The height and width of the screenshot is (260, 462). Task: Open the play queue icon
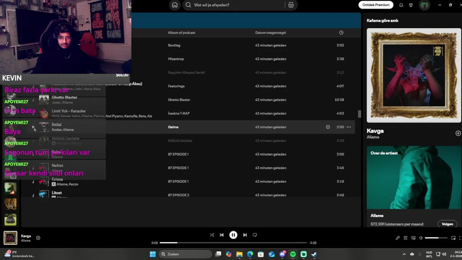pyautogui.click(x=405, y=238)
